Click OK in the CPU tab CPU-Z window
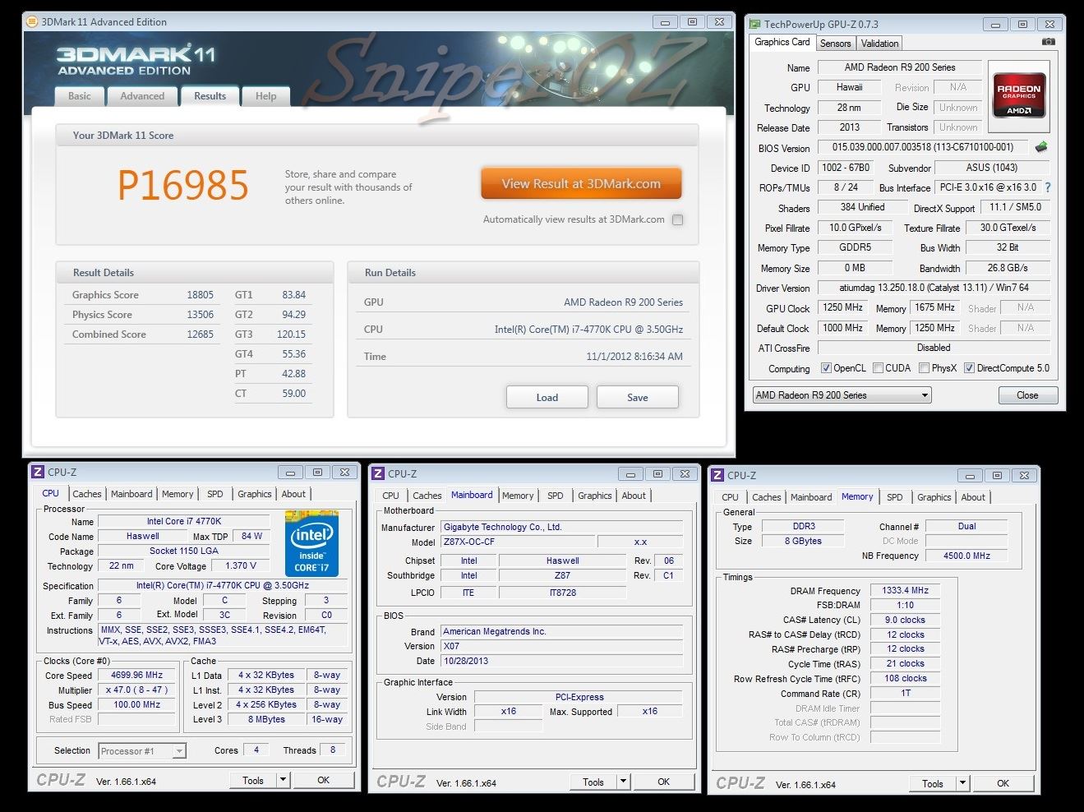Viewport: 1084px width, 812px height. (323, 780)
